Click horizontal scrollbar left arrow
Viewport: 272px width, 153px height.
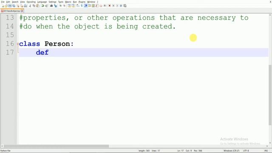pyautogui.click(x=2, y=146)
